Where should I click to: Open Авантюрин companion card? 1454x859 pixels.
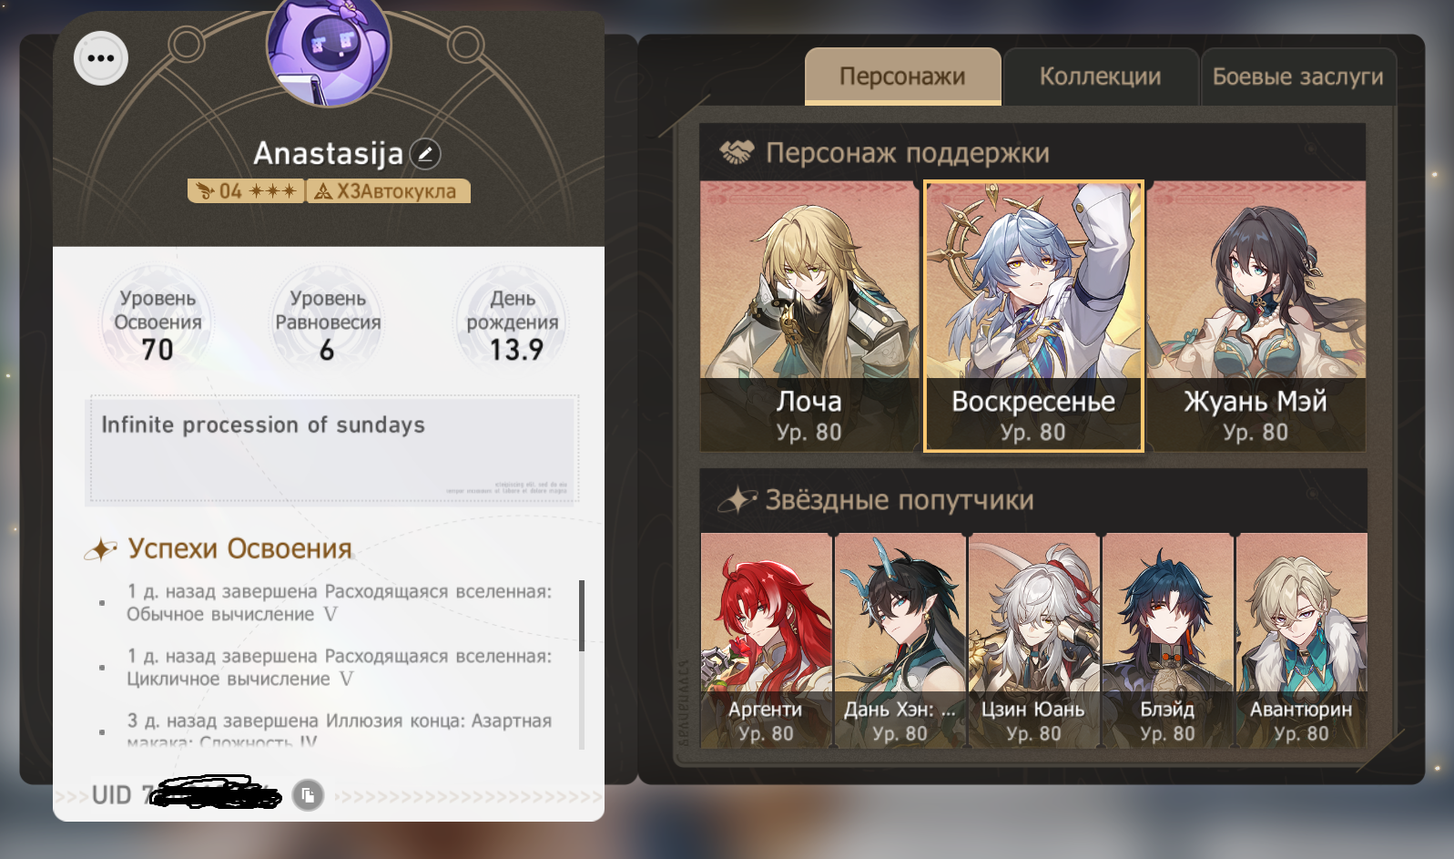[x=1301, y=640]
